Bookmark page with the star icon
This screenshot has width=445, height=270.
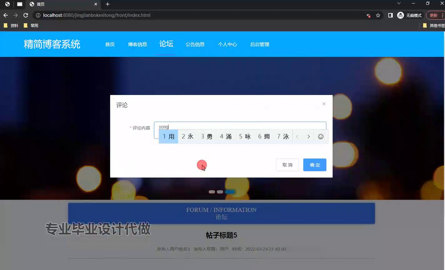(x=378, y=15)
